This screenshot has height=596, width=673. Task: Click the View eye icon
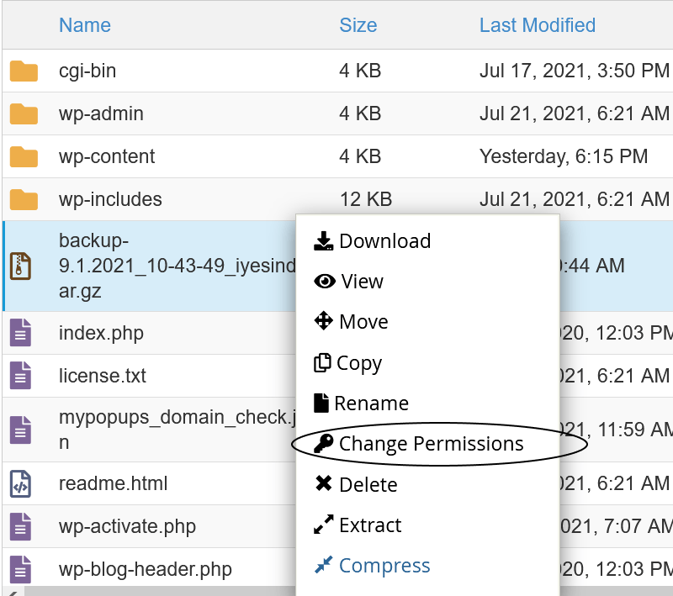tap(324, 281)
